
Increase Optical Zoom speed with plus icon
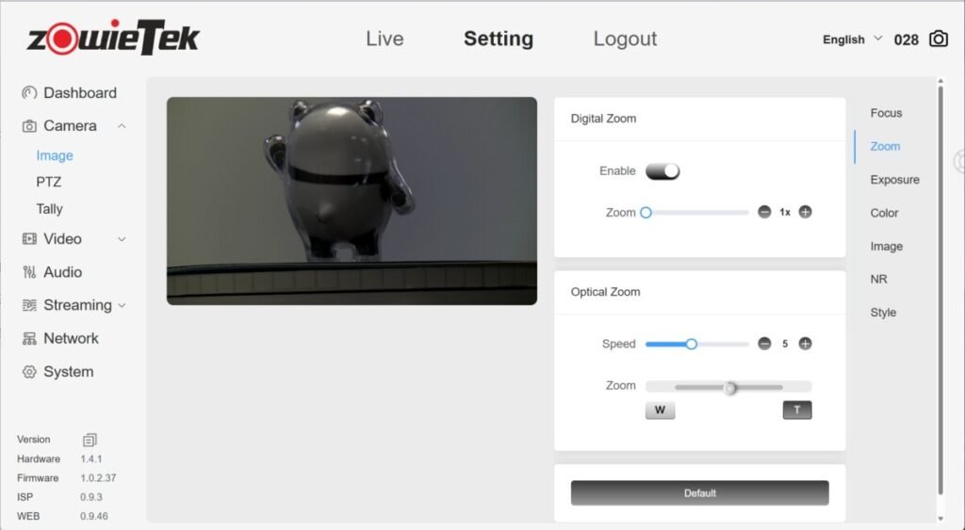(805, 344)
